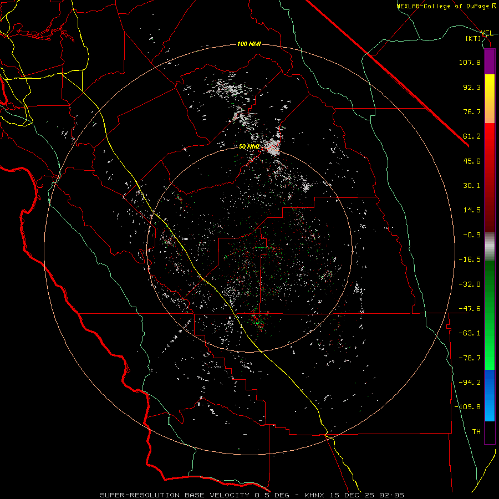Click the 100 NMI range ring label
Viewport: 499px width, 499px height.
click(x=249, y=44)
